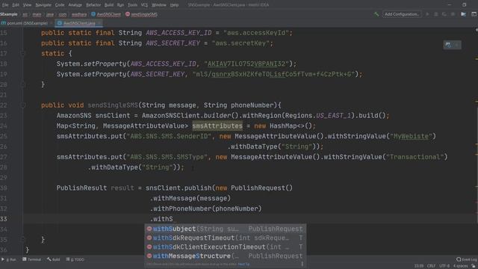Click the lock icon in the status bar
Image resolution: width=478 pixels, height=269 pixels.
point(474,266)
